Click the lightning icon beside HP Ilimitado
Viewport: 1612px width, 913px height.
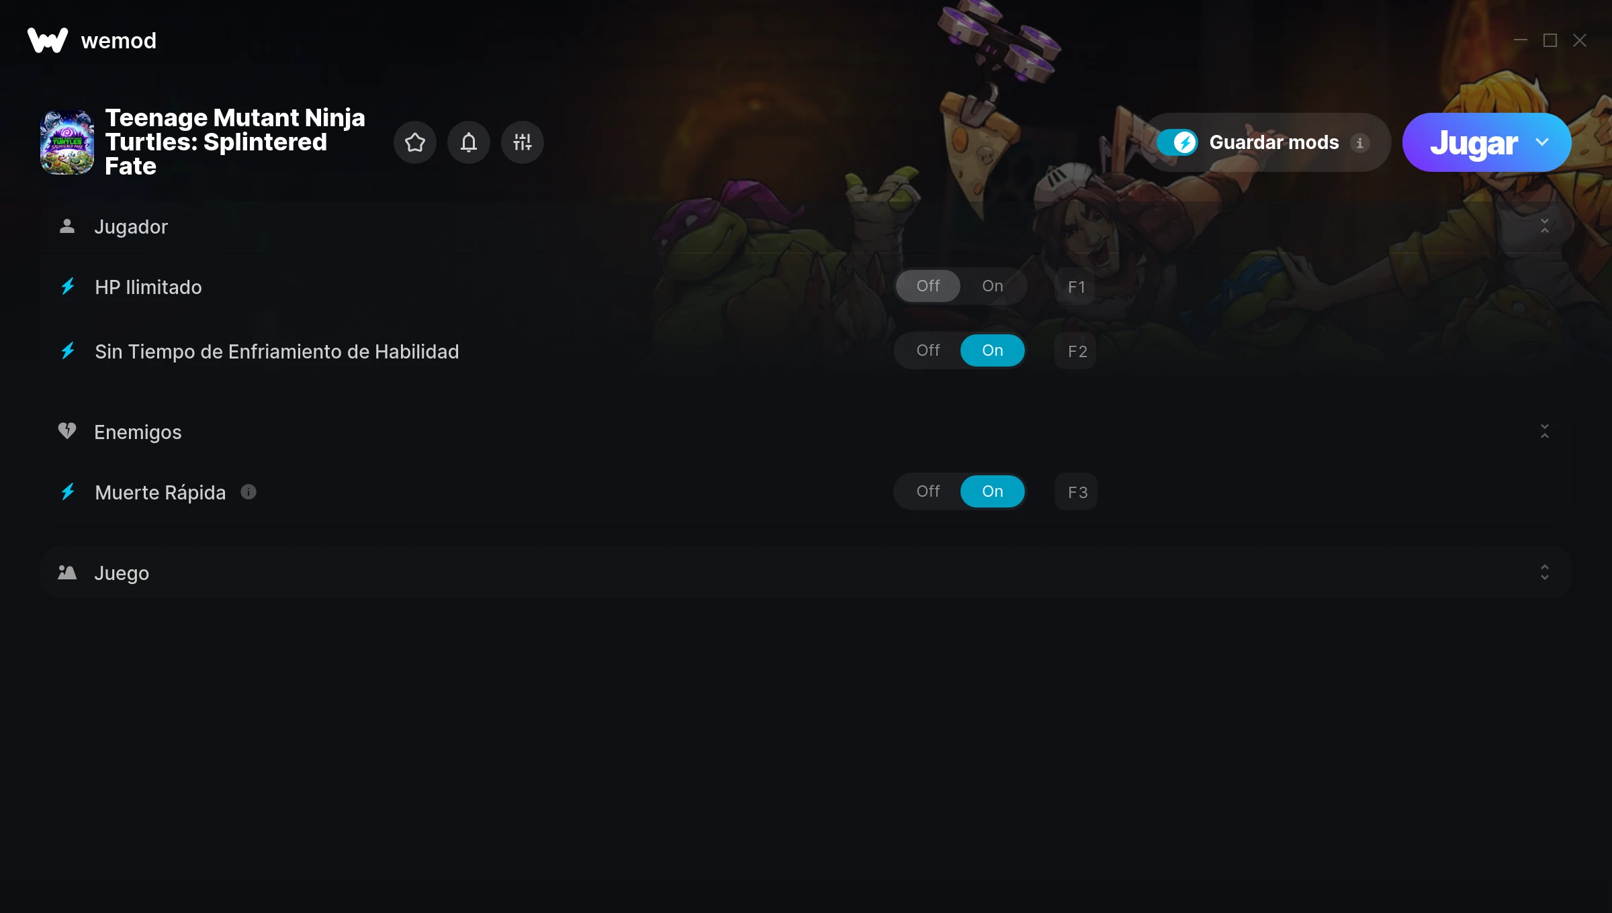(x=68, y=287)
